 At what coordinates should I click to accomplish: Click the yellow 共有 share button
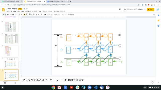click(150, 9)
